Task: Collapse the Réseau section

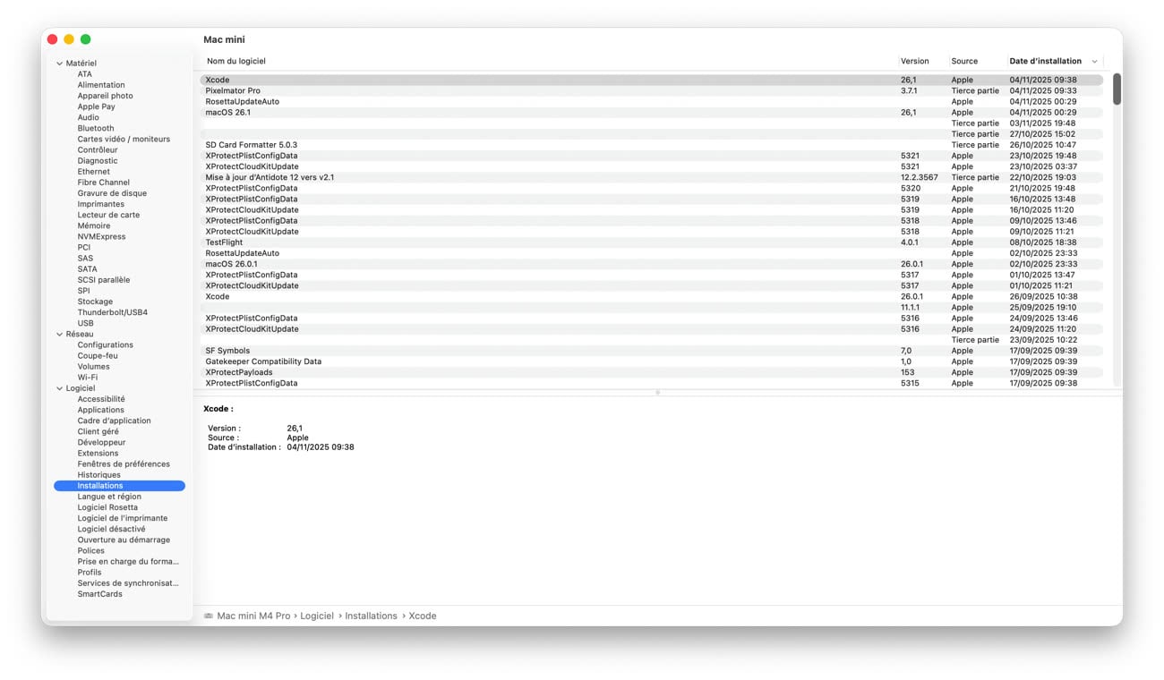Action: 60,335
